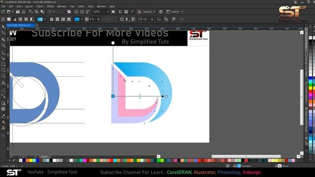Click the start node of the fountain fill
The width and height of the screenshot is (315, 177).
pyautogui.click(x=113, y=96)
